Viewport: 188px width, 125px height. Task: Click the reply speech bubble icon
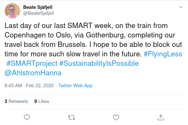click(x=27, y=117)
